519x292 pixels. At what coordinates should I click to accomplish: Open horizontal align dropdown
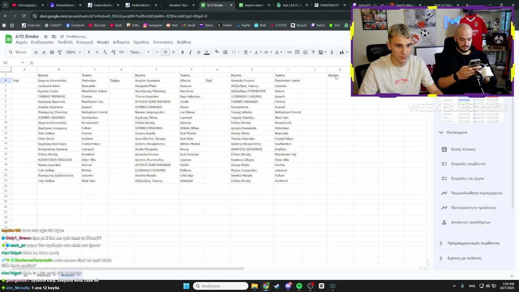(x=247, y=52)
